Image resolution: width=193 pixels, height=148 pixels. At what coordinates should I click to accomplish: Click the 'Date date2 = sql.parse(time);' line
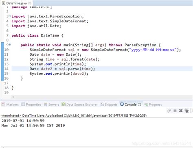[62, 69]
